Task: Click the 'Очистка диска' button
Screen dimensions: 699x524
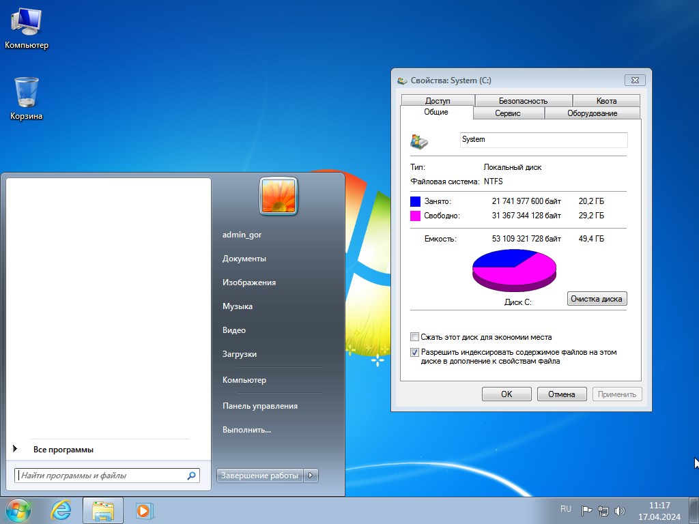Action: coord(597,298)
